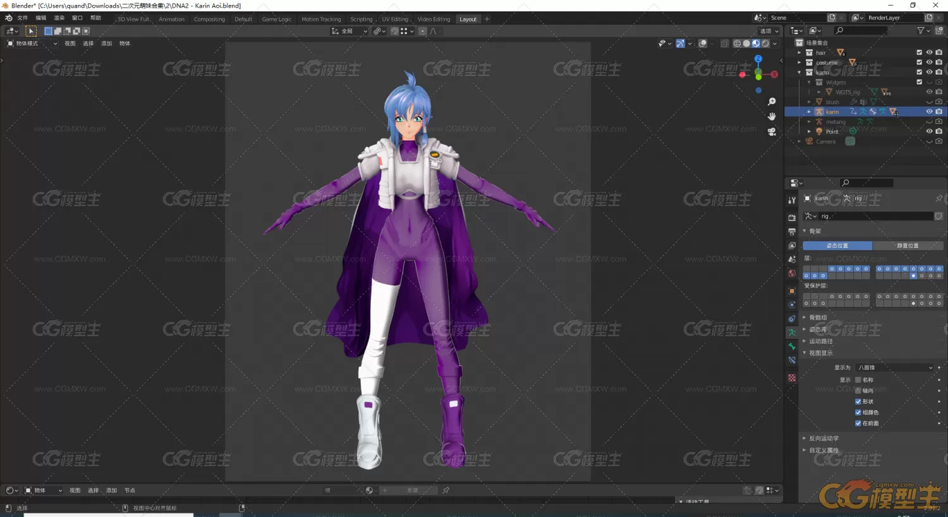
Task: Open the Object Constraints properties tab
Action: coord(792,319)
